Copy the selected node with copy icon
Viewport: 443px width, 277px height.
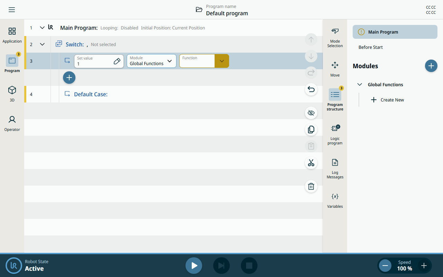tap(311, 129)
